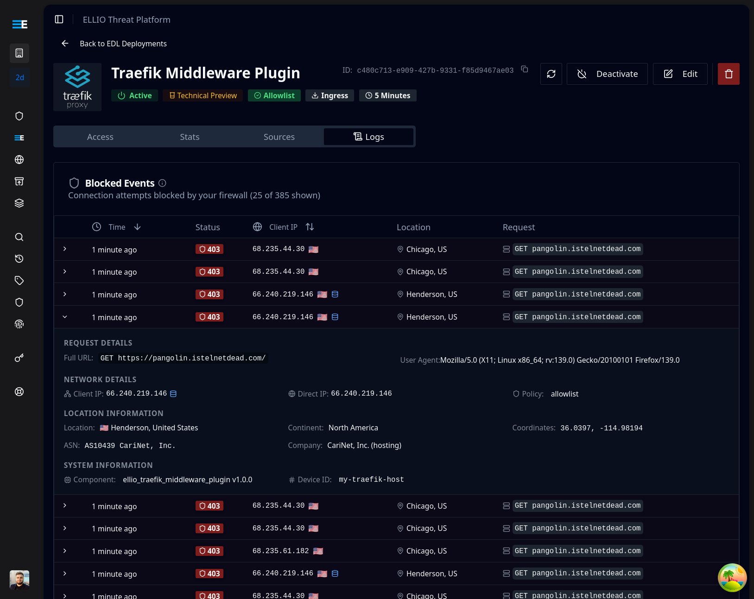Collapse the expanded Henderson event row
The image size is (754, 599).
pos(65,317)
